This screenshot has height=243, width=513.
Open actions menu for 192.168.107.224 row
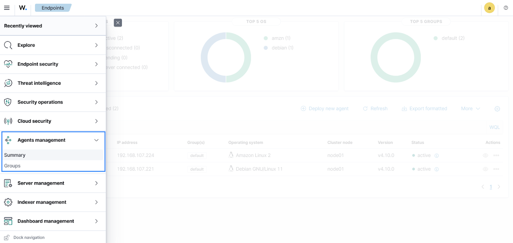(496, 155)
